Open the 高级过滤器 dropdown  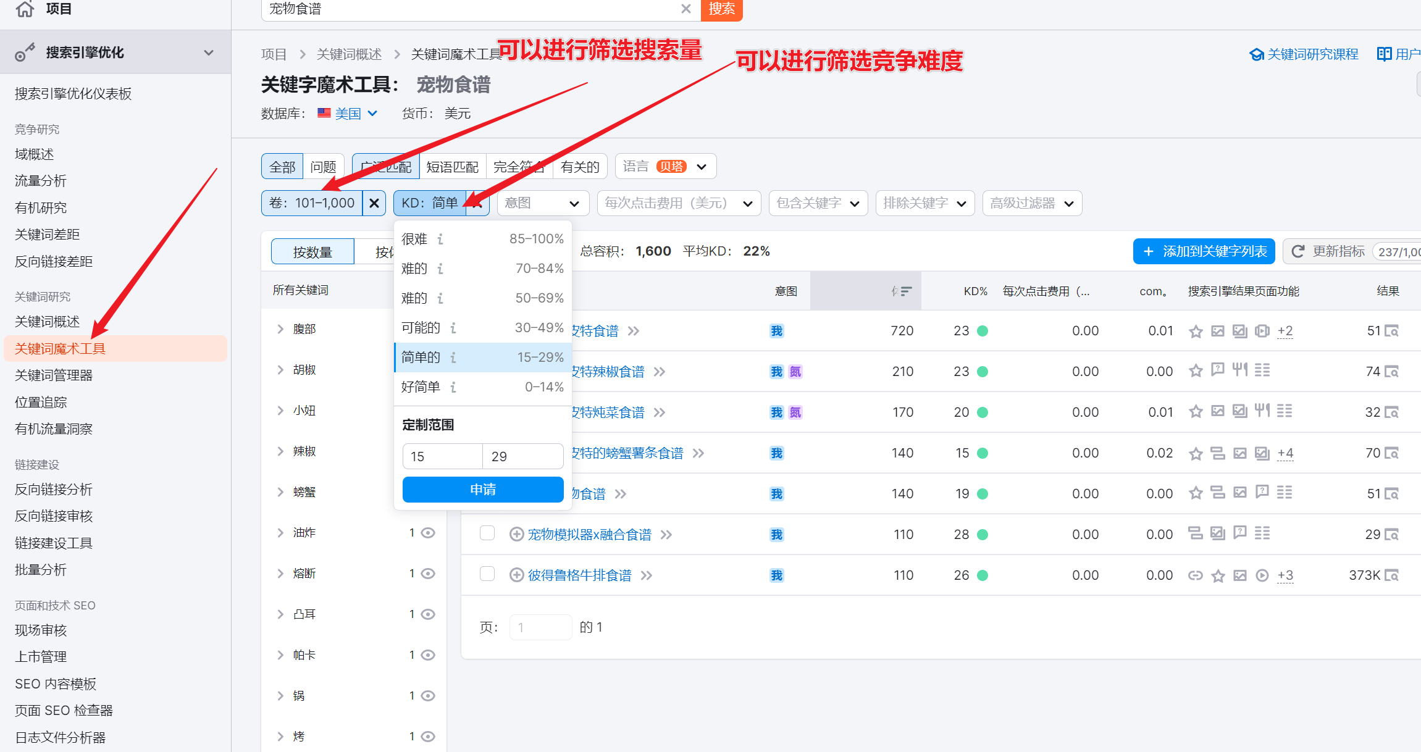pos(1032,203)
